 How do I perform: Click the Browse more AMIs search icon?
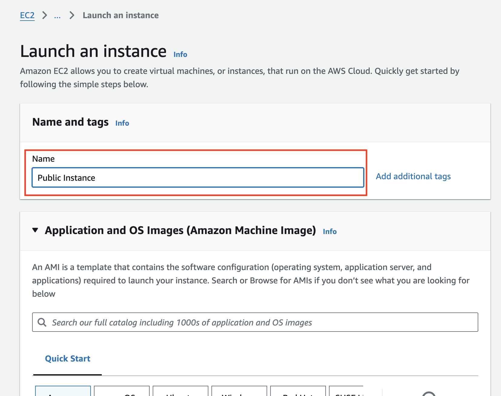pos(429,394)
